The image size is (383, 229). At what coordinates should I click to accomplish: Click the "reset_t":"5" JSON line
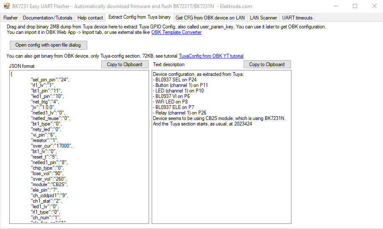(44, 157)
